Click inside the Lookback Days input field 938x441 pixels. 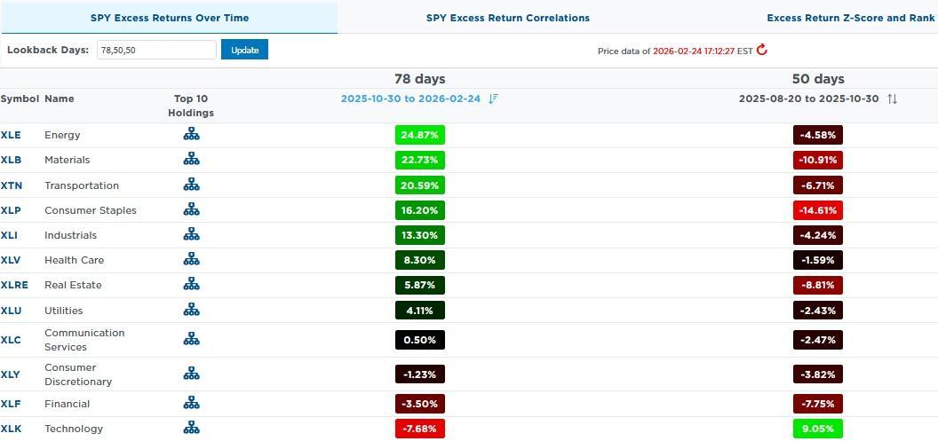pyautogui.click(x=155, y=50)
